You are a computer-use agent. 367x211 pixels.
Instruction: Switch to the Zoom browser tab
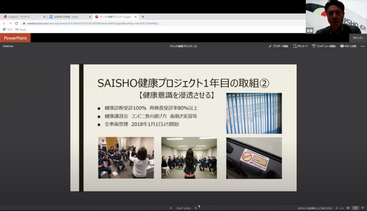click(70, 17)
